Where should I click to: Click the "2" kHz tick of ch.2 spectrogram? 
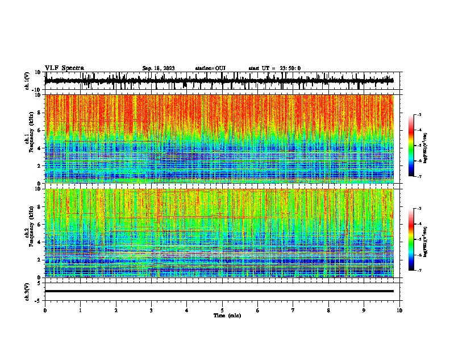(x=40, y=260)
